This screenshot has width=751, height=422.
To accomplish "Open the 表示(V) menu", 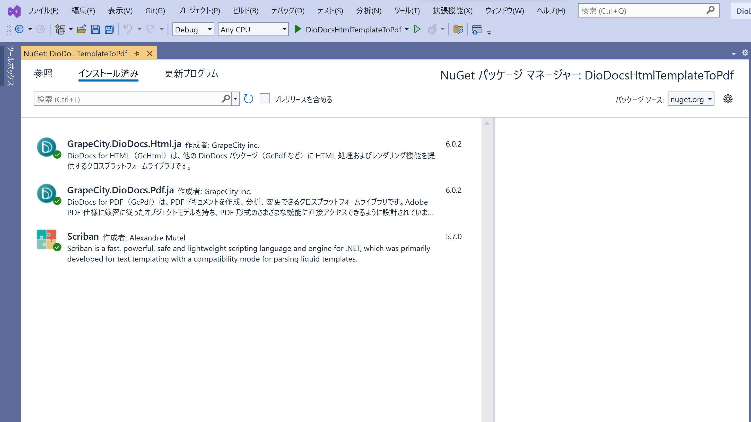I will (120, 11).
